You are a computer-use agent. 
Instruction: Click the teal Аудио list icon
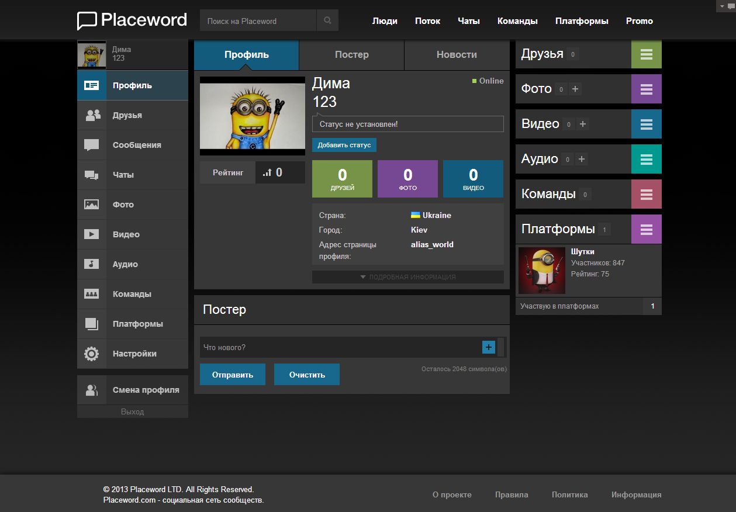(647, 159)
